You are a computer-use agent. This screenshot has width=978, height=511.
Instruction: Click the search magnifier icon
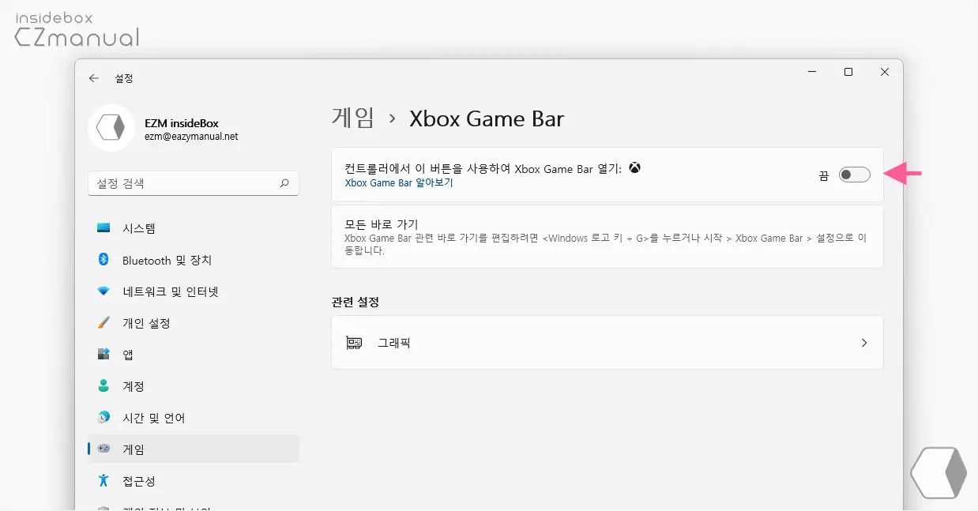(x=284, y=183)
